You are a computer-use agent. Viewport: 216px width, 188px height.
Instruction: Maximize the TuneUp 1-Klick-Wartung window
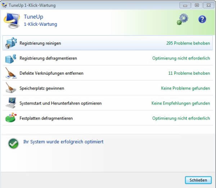click(x=197, y=5)
